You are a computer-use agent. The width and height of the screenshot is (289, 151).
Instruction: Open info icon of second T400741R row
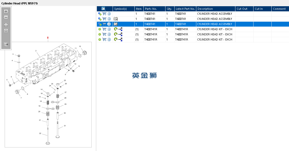click(109, 34)
